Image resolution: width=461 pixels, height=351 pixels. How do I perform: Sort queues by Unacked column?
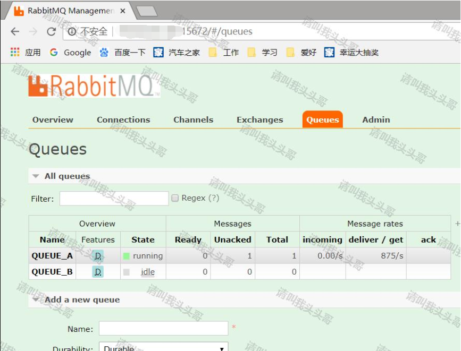[232, 239]
